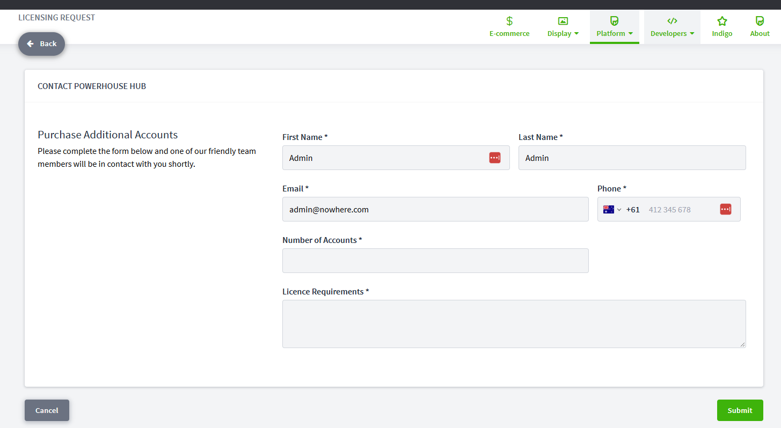Focus the First Name input field
This screenshot has width=781, height=428.
[396, 158]
